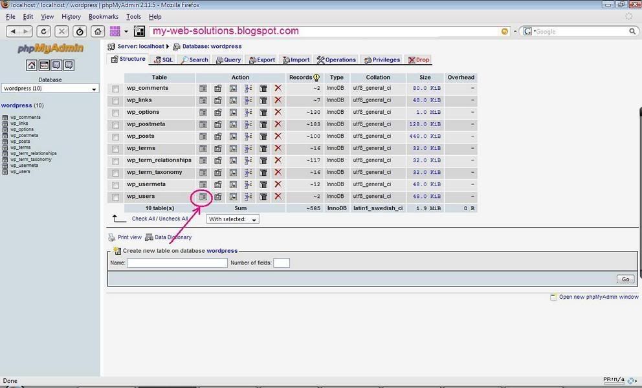The height and width of the screenshot is (388, 642).
Task: Click the Insert icon for wp_postmeta
Action: coord(248,124)
